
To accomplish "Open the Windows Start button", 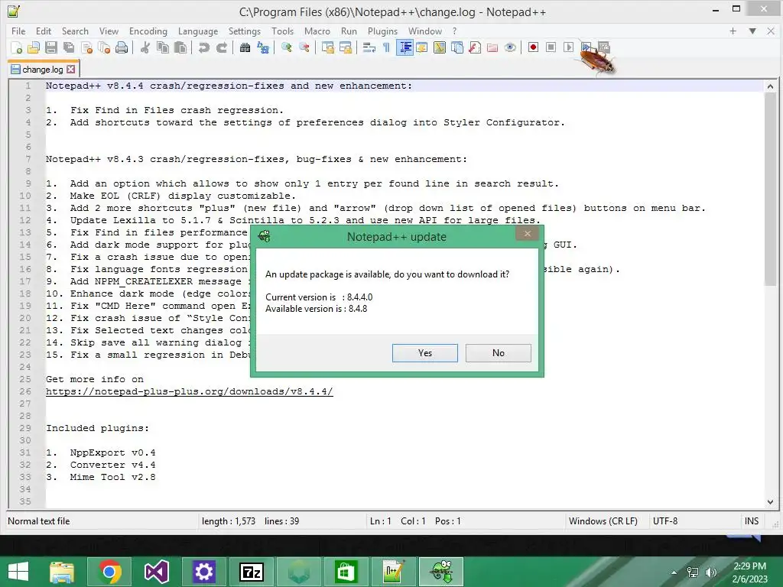I will tap(18, 572).
